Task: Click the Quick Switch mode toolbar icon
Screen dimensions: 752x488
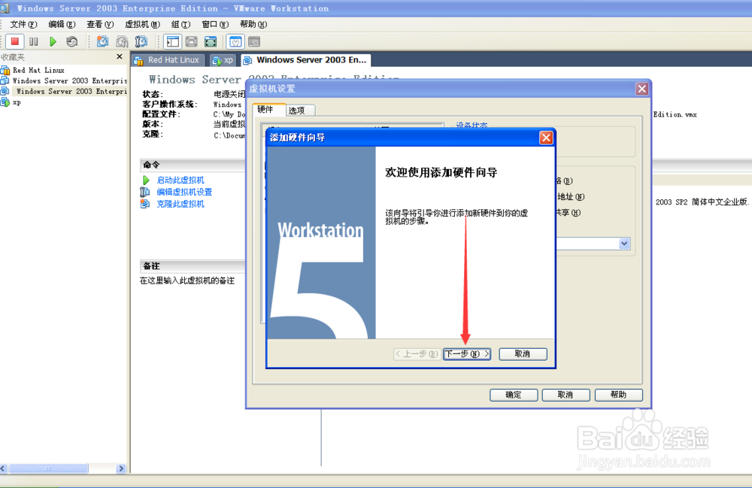Action: tap(191, 41)
